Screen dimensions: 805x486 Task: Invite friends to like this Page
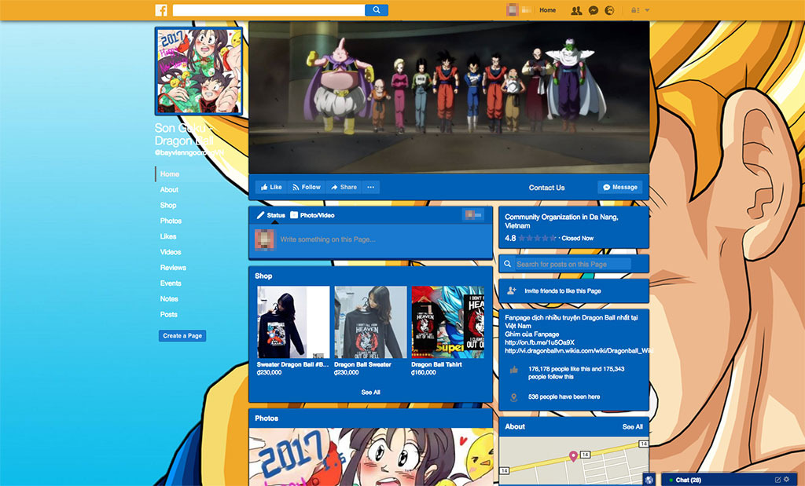pyautogui.click(x=563, y=291)
